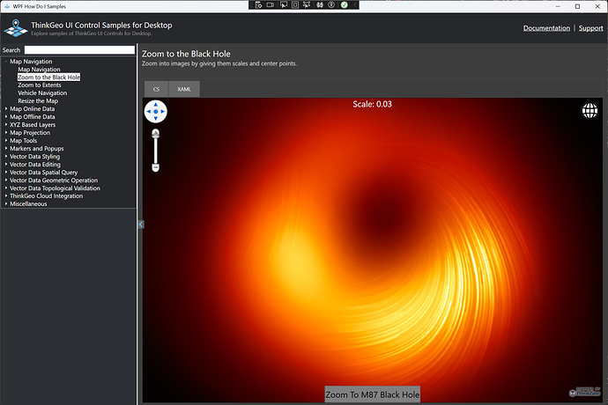Select Vector Data Spatial Query item
This screenshot has width=608, height=405.
44,173
